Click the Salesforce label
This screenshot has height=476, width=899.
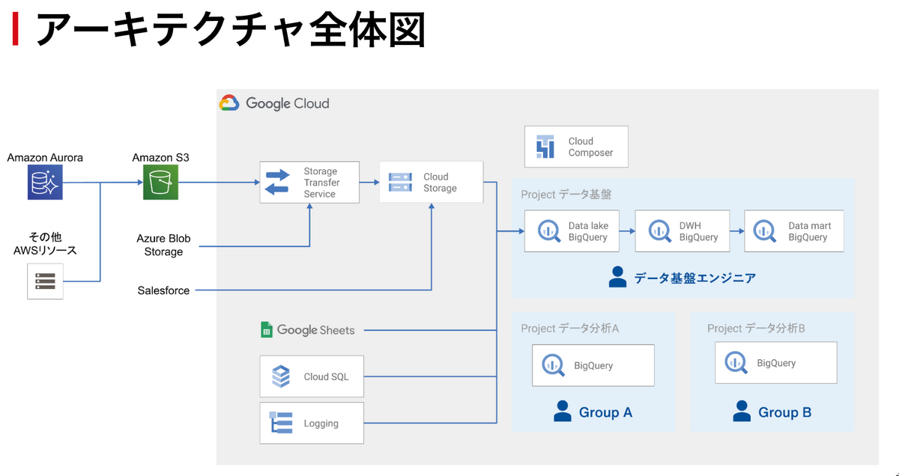163,290
